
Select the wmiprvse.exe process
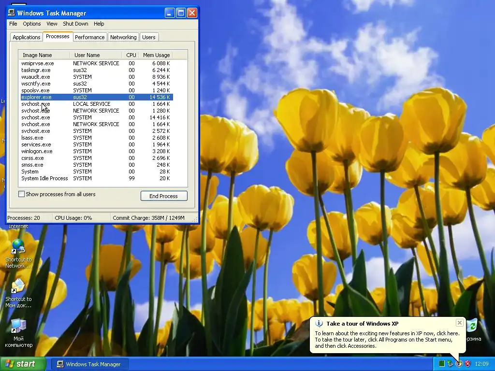(97, 63)
